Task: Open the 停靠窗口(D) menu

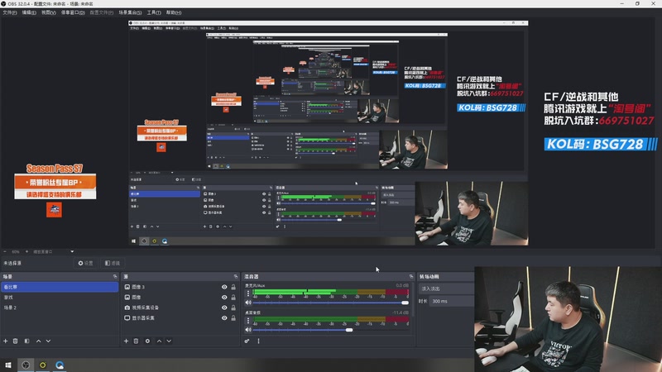Action: pyautogui.click(x=73, y=12)
